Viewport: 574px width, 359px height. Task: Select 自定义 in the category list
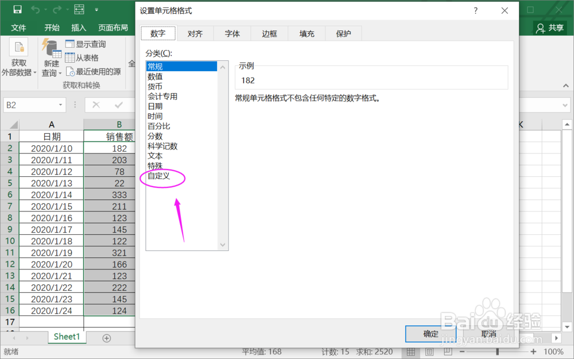pos(181,175)
